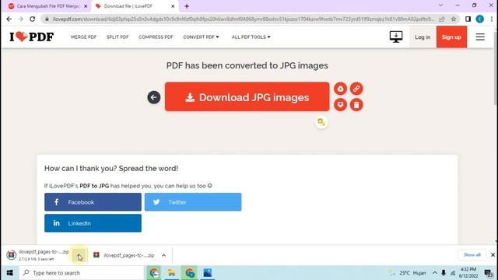Open the completed ilovepdf_pages-to zip file
Screen dimensions: 498x280
(124, 255)
